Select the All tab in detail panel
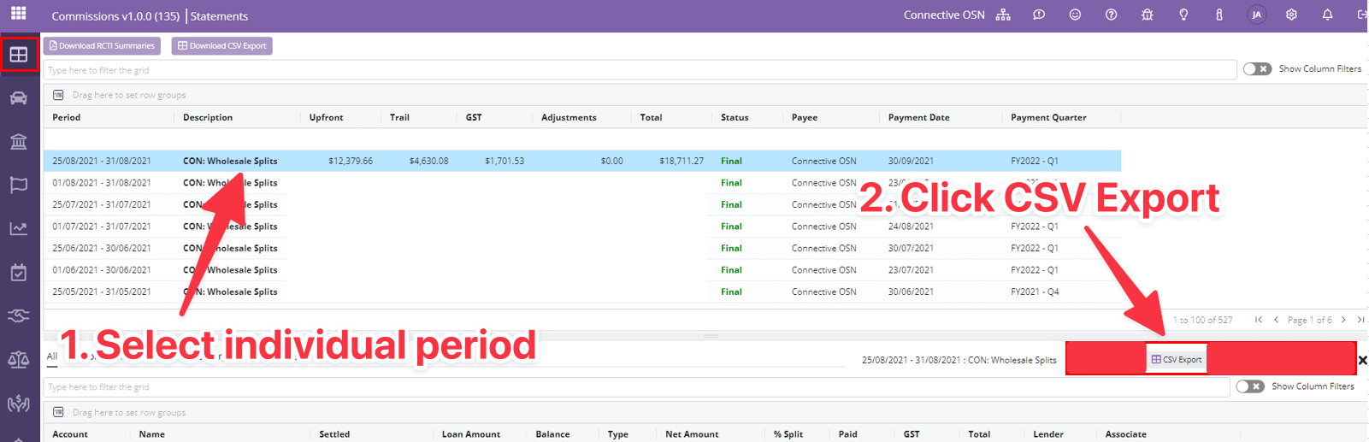 click(x=52, y=357)
